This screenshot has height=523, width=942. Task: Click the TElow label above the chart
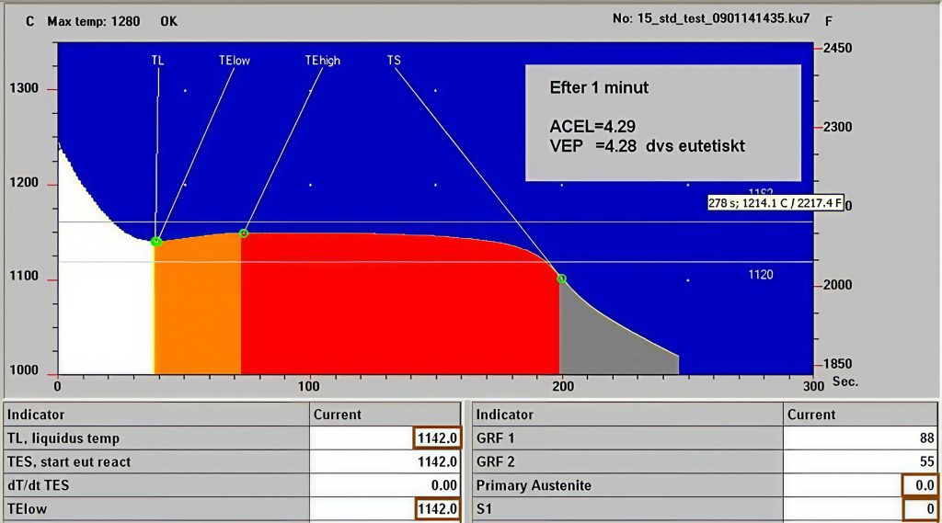click(x=235, y=60)
